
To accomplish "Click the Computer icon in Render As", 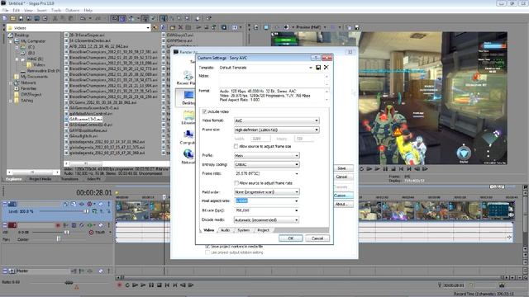I will (188, 137).
